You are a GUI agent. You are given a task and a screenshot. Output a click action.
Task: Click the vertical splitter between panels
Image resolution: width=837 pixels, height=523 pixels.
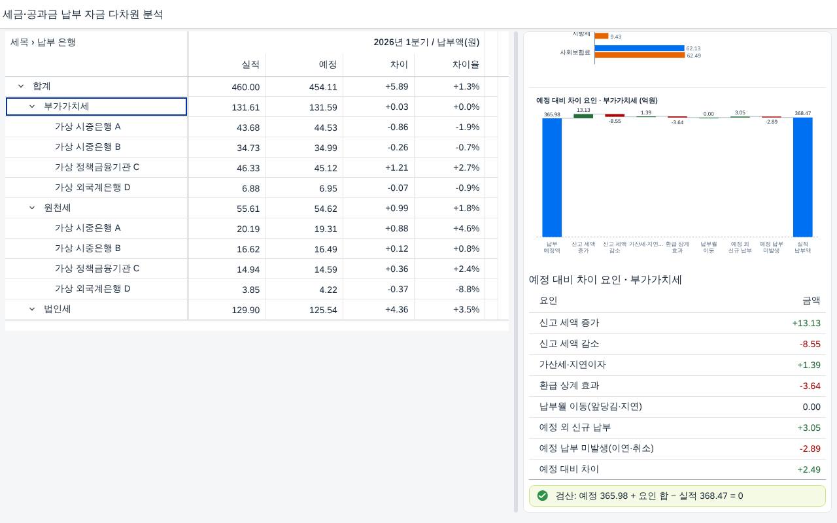[x=516, y=272]
